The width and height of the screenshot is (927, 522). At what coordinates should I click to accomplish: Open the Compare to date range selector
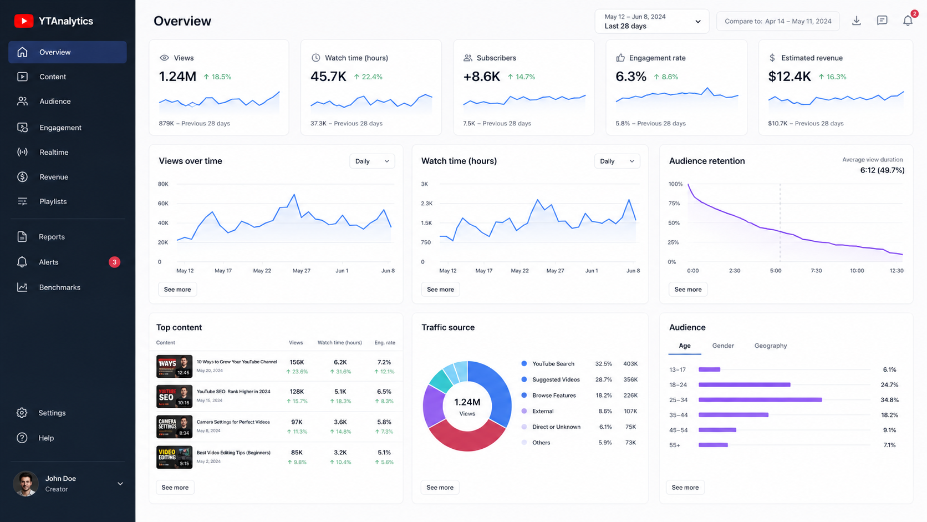coord(778,21)
